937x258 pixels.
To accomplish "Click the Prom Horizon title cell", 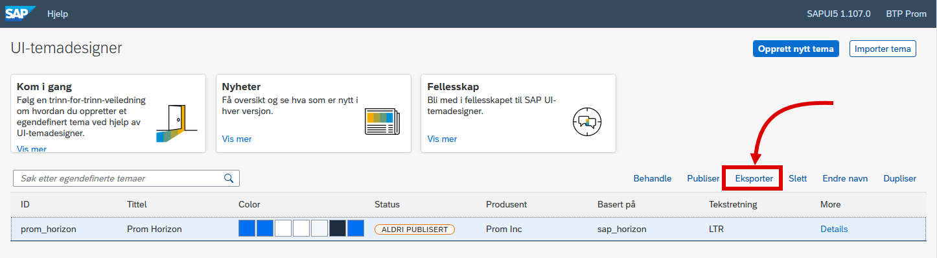I will [x=154, y=229].
